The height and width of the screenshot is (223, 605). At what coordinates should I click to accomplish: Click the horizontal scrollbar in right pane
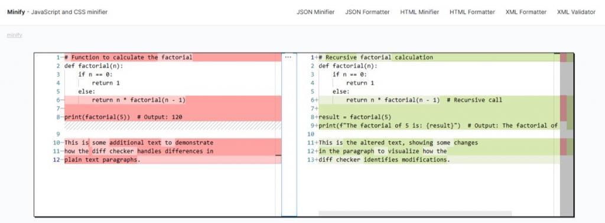pos(415,214)
